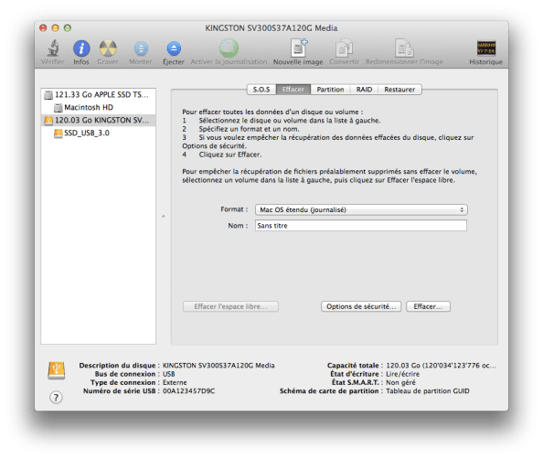Click the Tableau de partition GUID value
This screenshot has height=459, width=543.
(428, 390)
